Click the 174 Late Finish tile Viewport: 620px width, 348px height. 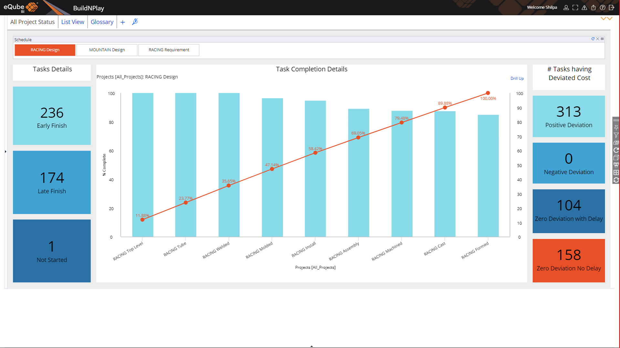coord(52,182)
